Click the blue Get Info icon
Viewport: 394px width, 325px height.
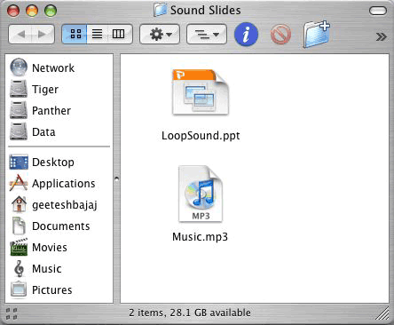[x=246, y=35]
